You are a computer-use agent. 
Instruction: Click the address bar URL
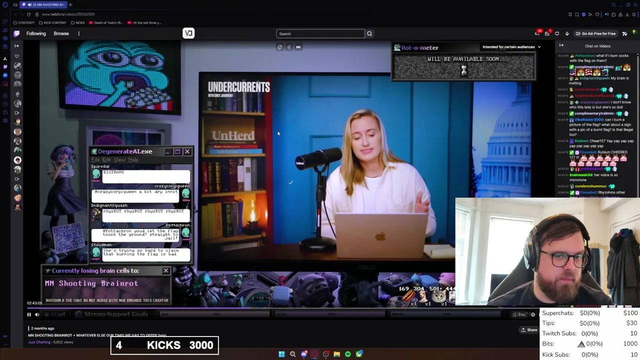pos(68,14)
